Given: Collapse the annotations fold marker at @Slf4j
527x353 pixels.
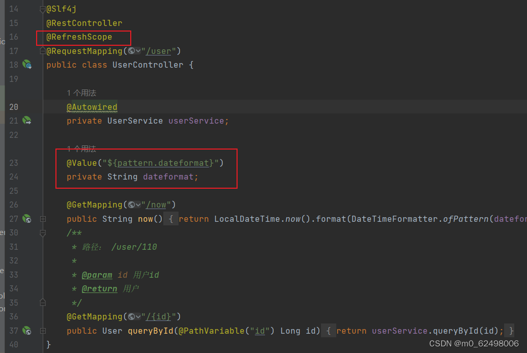Looking at the screenshot, I should 43,10.
